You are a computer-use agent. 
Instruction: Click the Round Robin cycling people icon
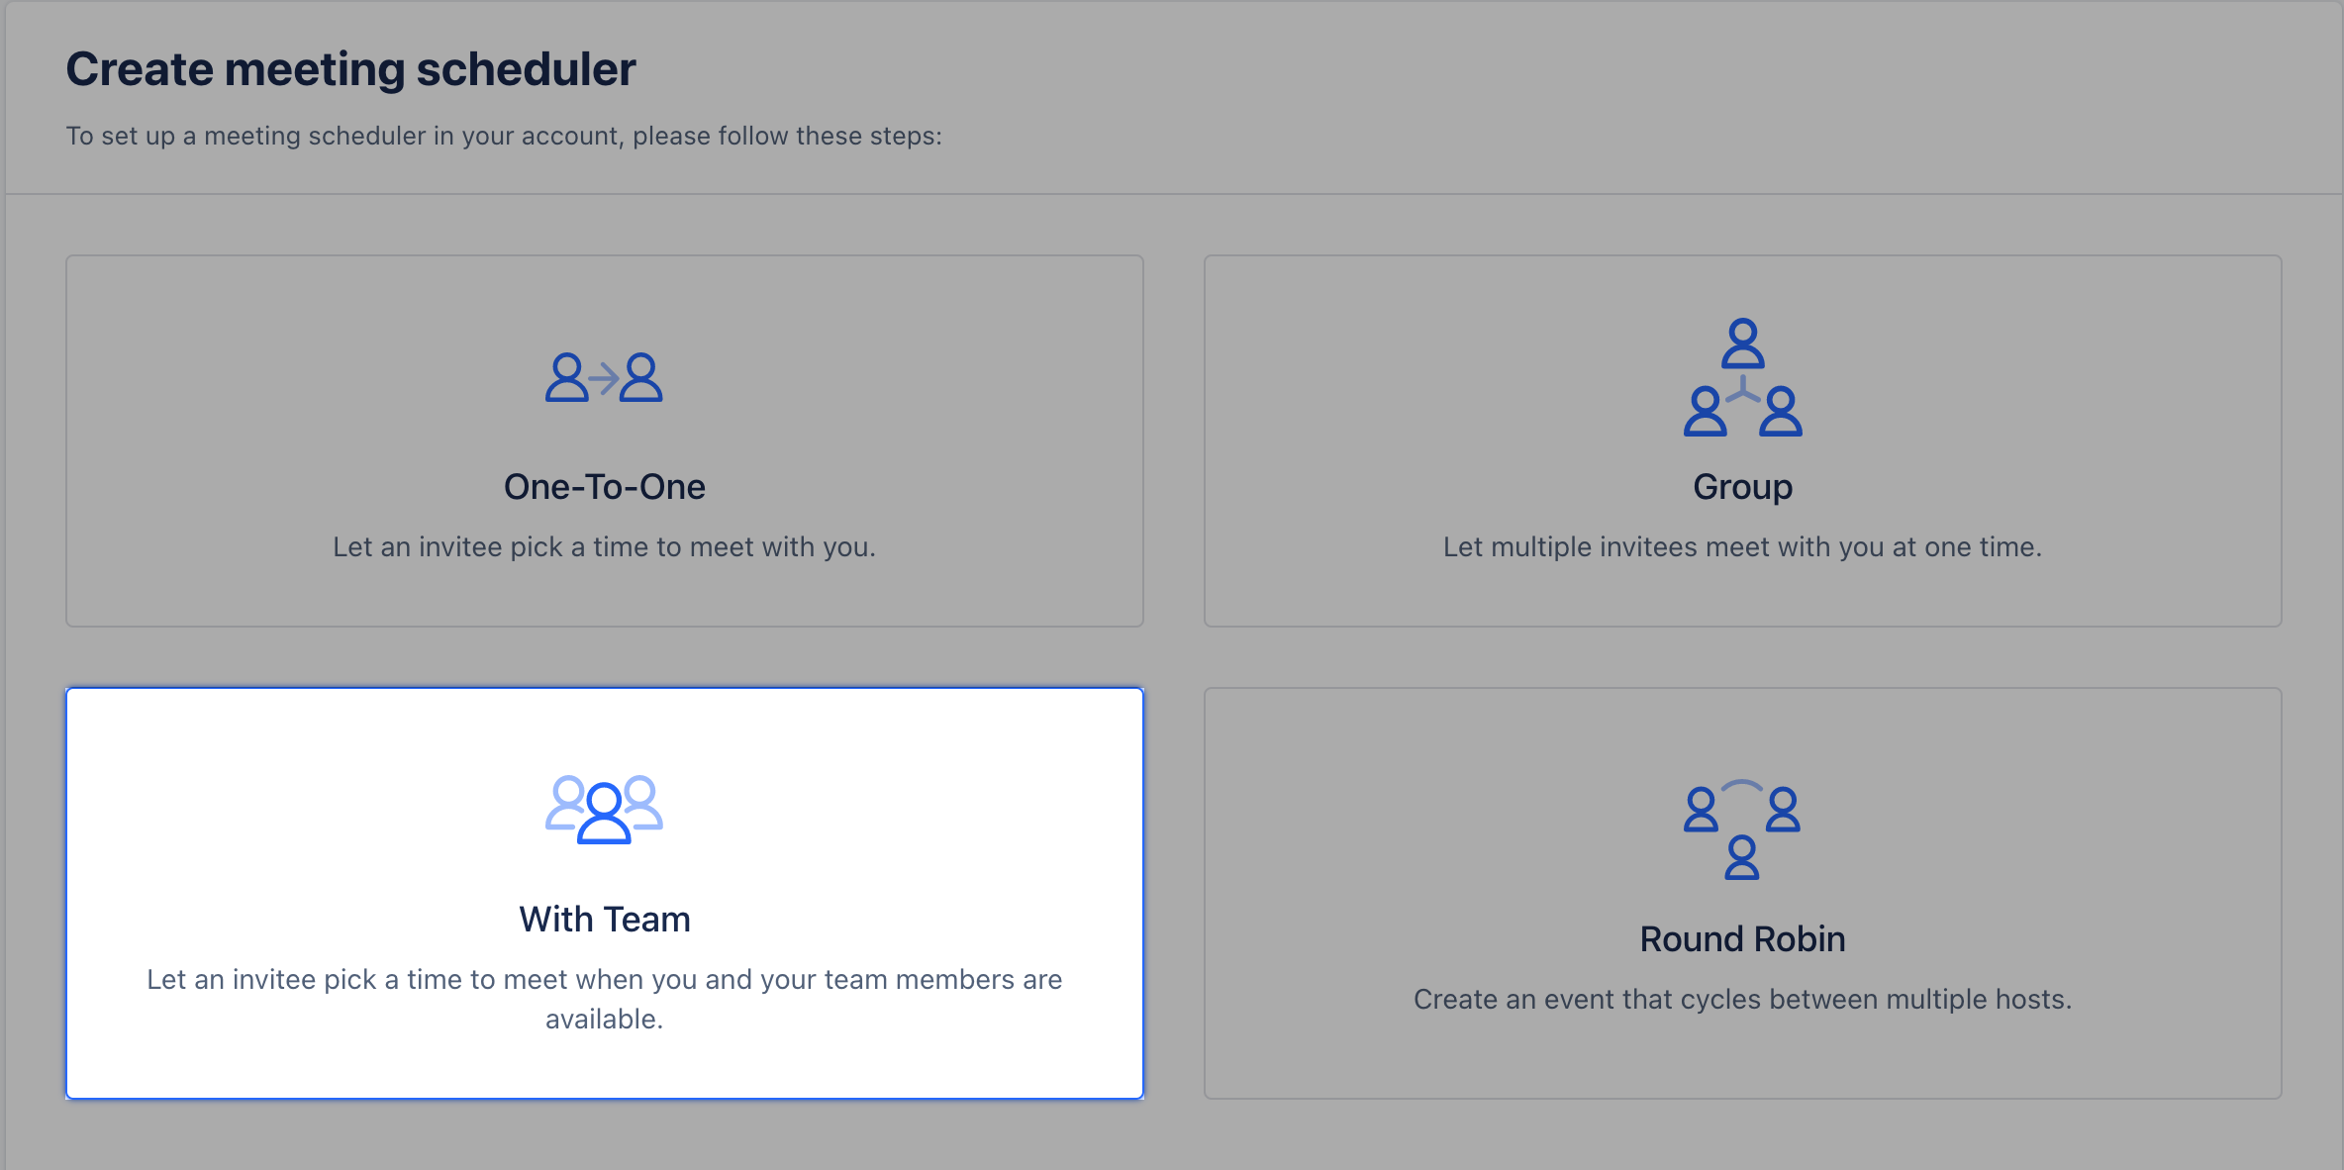[x=1742, y=829]
